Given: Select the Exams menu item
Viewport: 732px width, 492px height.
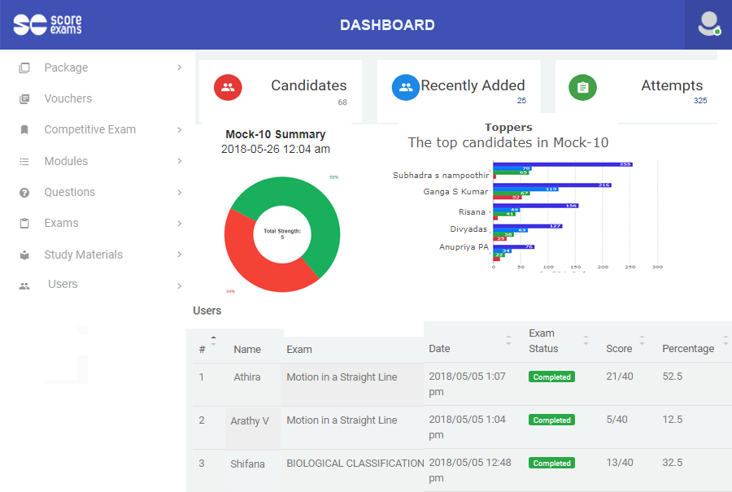Looking at the screenshot, I should (x=61, y=223).
